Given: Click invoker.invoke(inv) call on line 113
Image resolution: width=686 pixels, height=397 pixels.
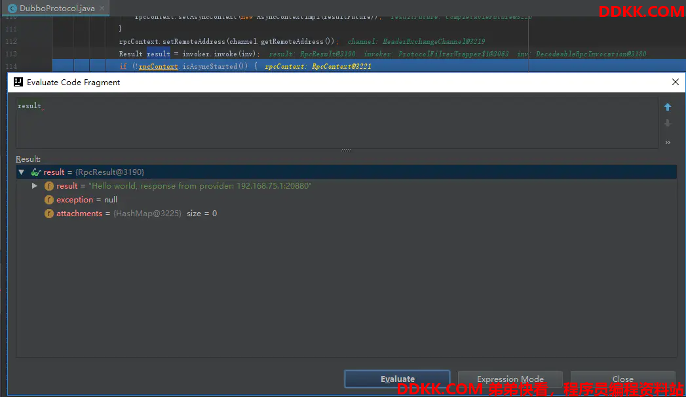Looking at the screenshot, I should click(x=219, y=54).
